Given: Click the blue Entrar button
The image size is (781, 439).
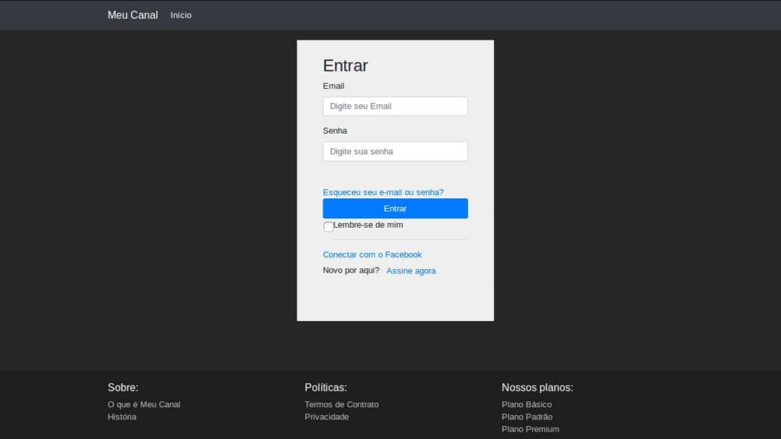Looking at the screenshot, I should [x=395, y=208].
